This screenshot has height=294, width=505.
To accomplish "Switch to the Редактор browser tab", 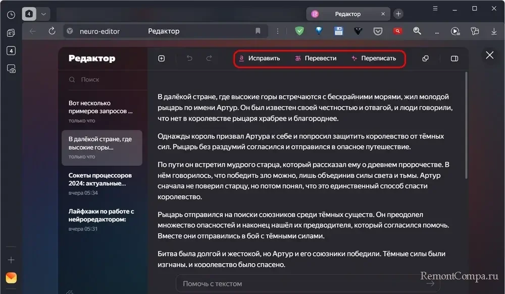I will click(x=347, y=14).
